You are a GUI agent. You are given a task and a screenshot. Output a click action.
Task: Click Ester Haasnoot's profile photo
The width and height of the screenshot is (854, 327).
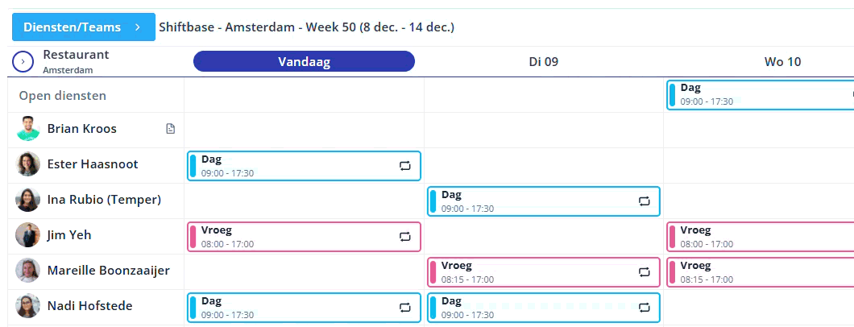click(x=28, y=164)
